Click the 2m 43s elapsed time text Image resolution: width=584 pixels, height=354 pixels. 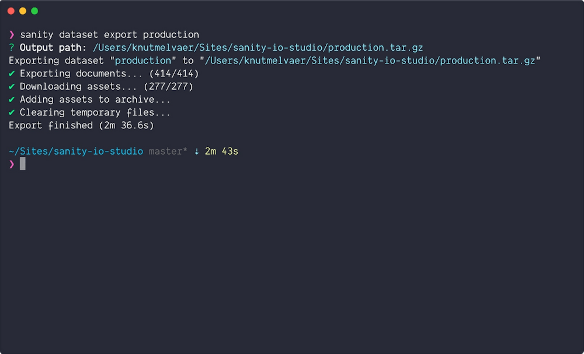coord(222,151)
